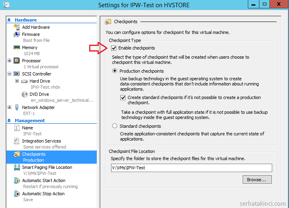Click the Checkpoints icon in the sidebar
Viewport: 289px width, 208px height.
16,154
